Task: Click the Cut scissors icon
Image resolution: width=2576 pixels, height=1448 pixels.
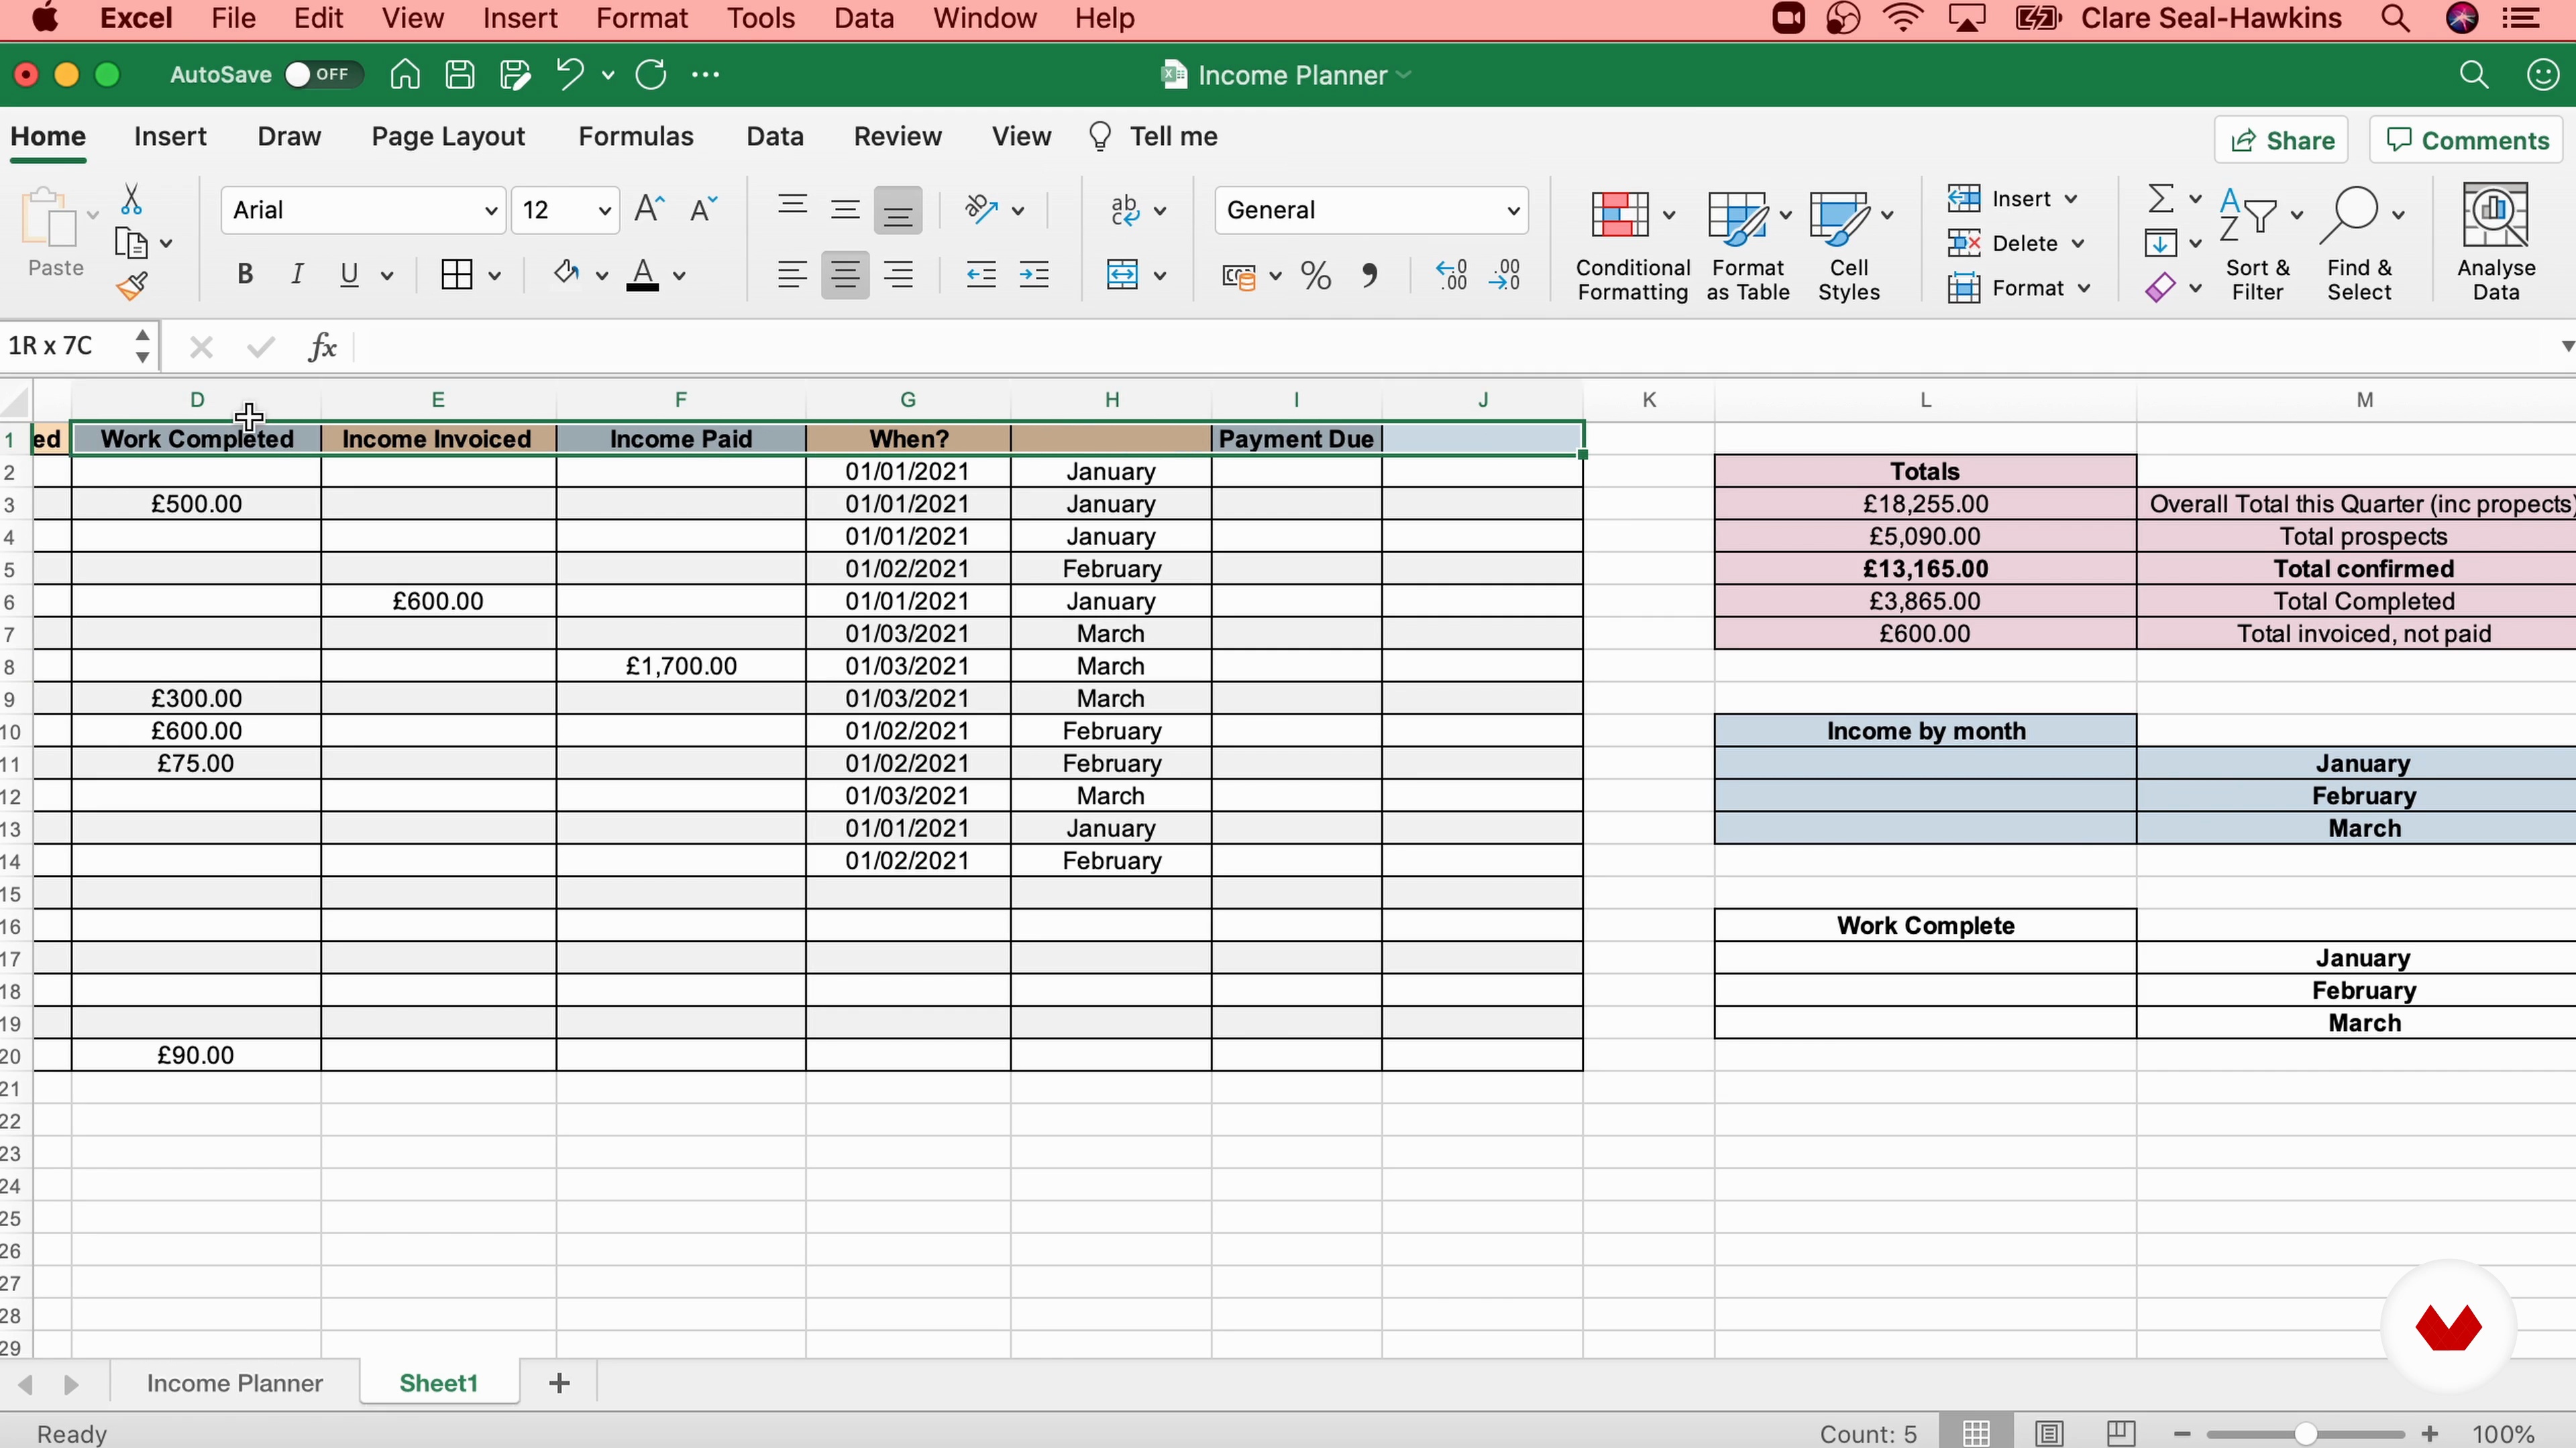Action: click(x=131, y=200)
